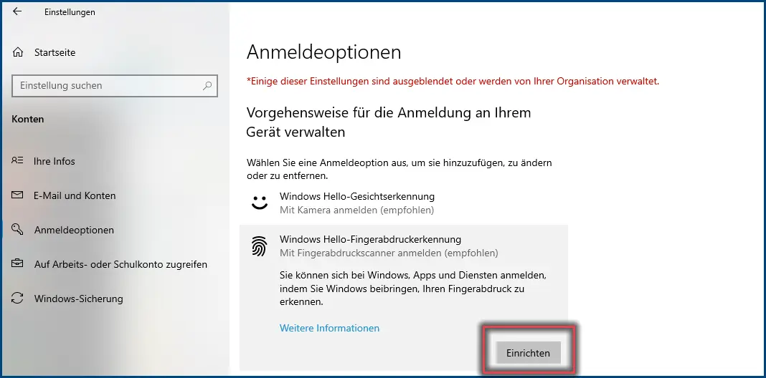
Task: Select the 'Wählen Sie eine Anmeldeoption aus' text
Action: point(399,169)
